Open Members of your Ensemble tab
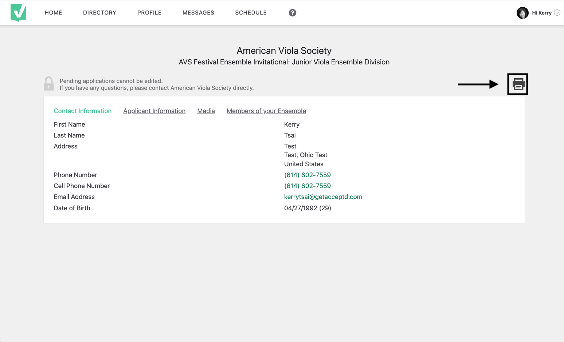 tap(266, 111)
